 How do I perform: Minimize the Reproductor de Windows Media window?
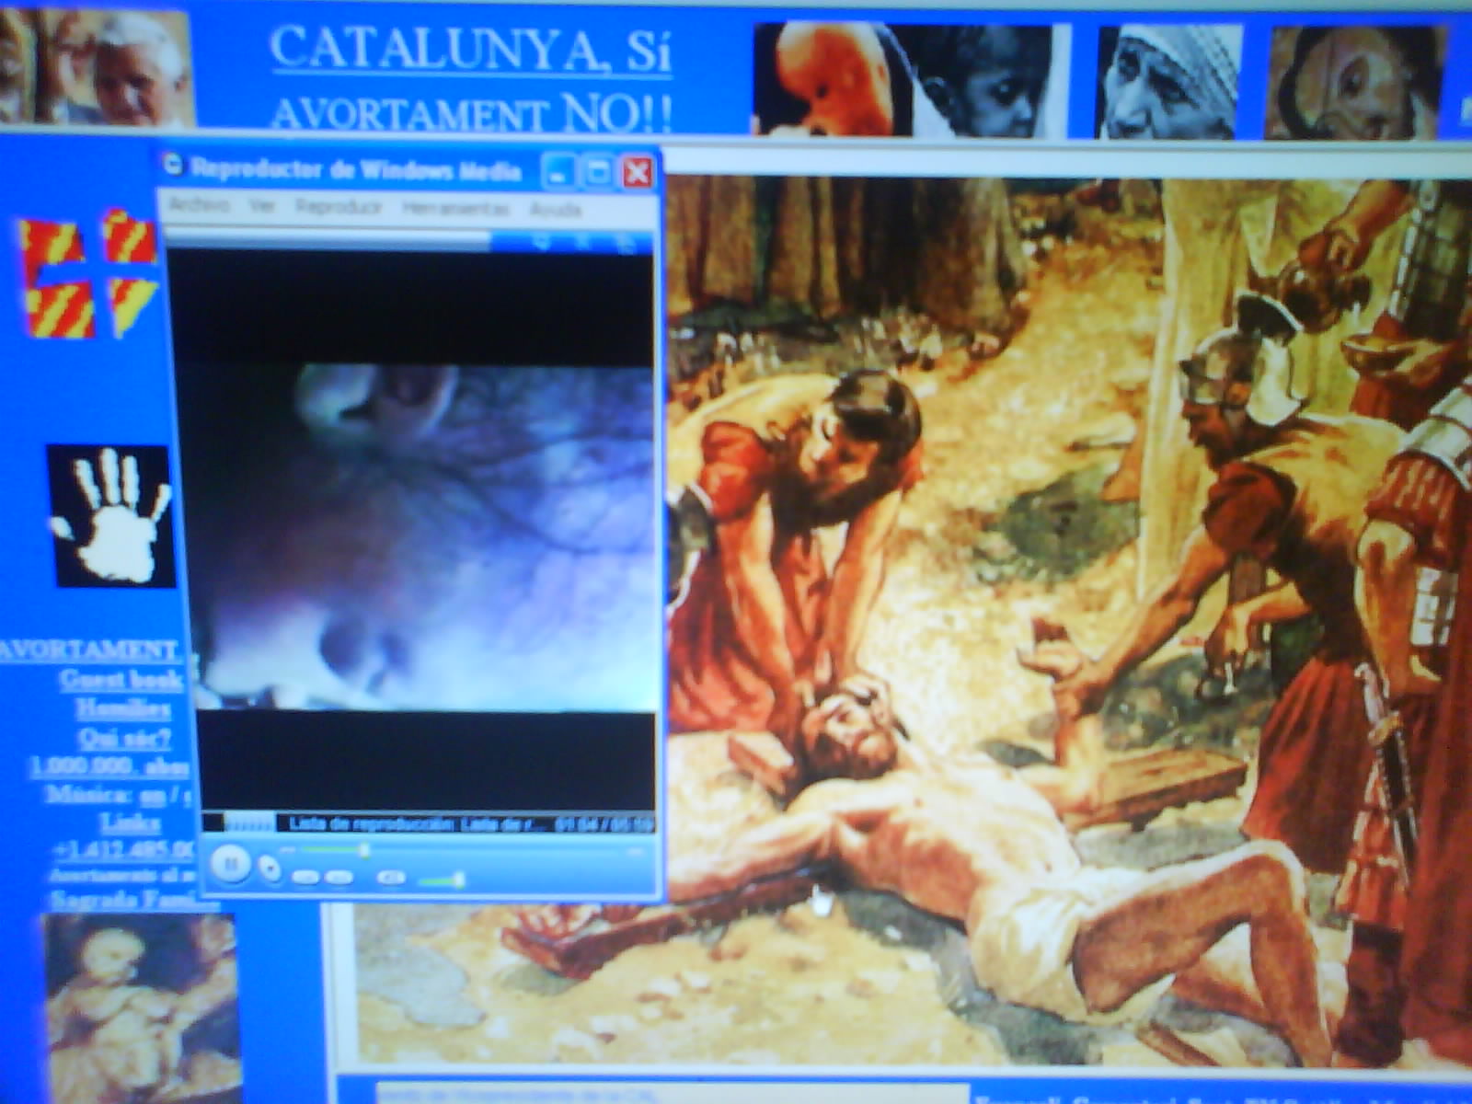(558, 172)
